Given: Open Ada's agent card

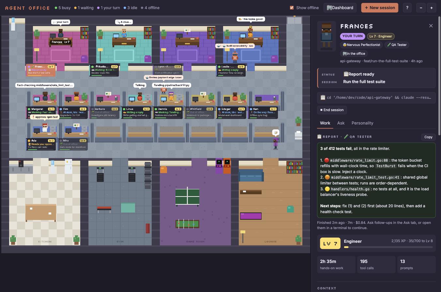Looking at the screenshot, I should [x=41, y=144].
